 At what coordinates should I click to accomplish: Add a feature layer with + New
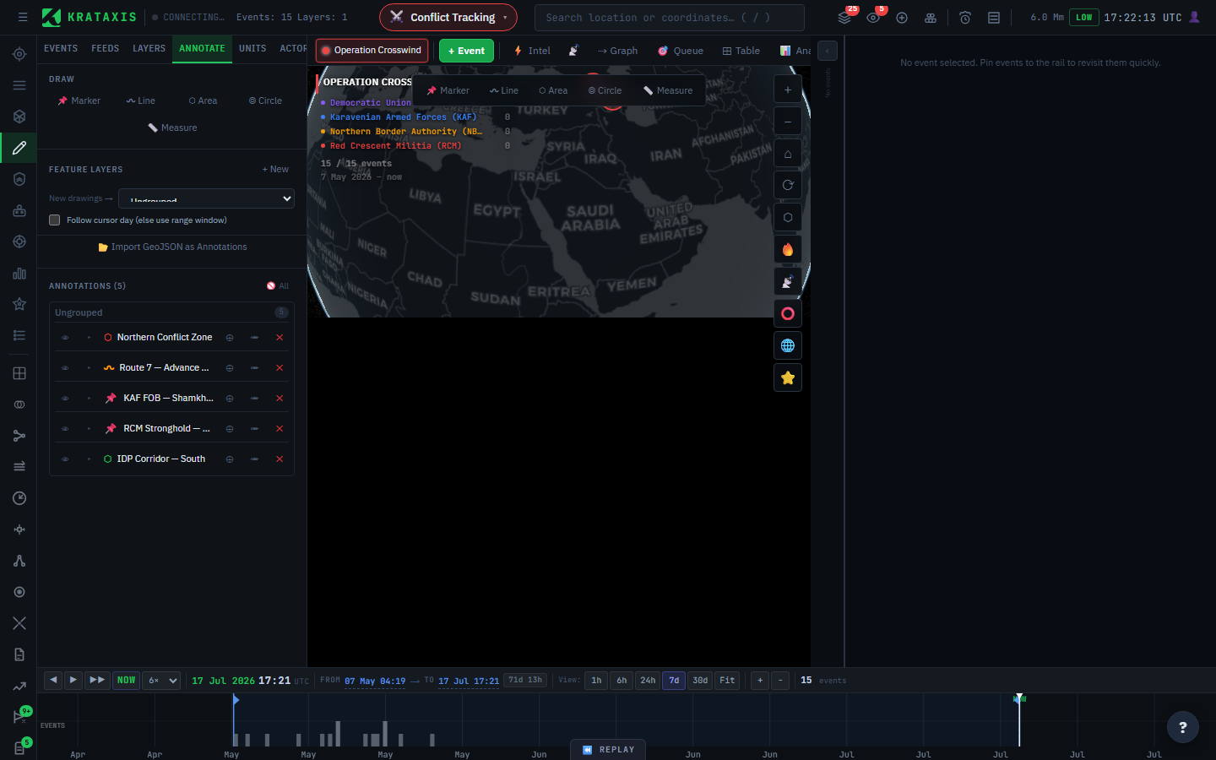(275, 170)
